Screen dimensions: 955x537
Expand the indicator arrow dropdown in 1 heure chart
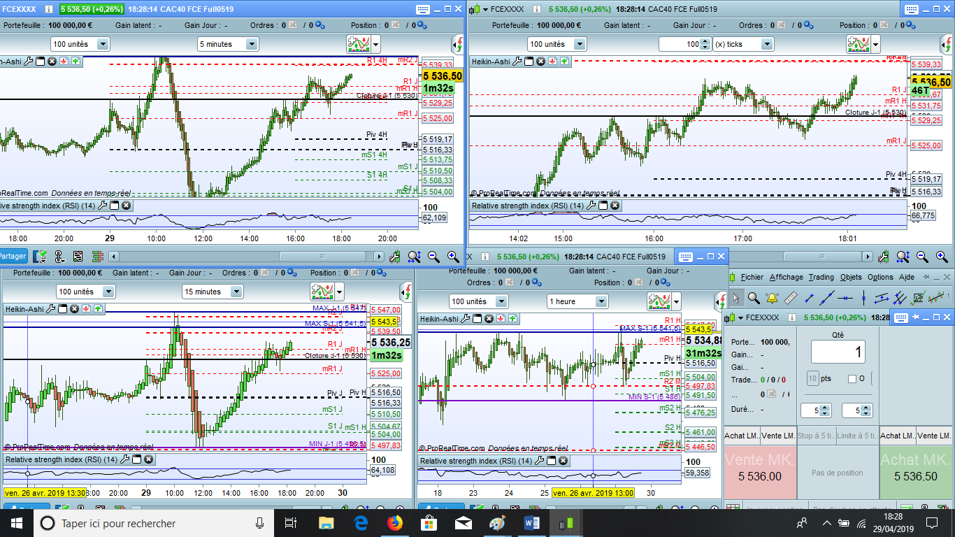[x=677, y=301]
